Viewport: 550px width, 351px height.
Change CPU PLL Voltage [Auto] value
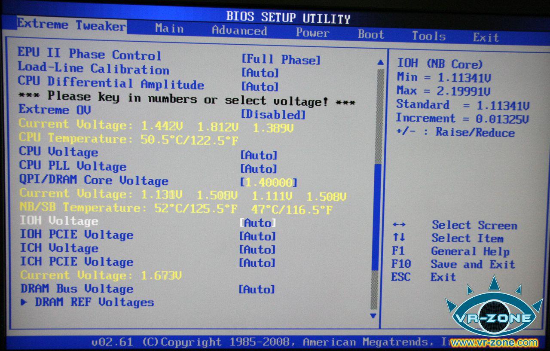point(259,169)
